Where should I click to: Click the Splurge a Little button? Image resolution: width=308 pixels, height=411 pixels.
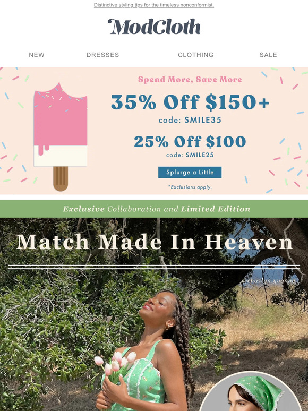[190, 172]
